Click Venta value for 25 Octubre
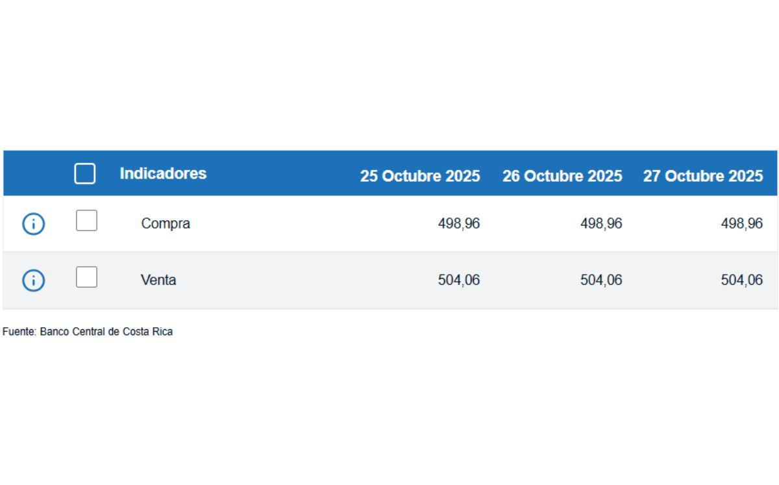The width and height of the screenshot is (779, 485). pyautogui.click(x=459, y=280)
